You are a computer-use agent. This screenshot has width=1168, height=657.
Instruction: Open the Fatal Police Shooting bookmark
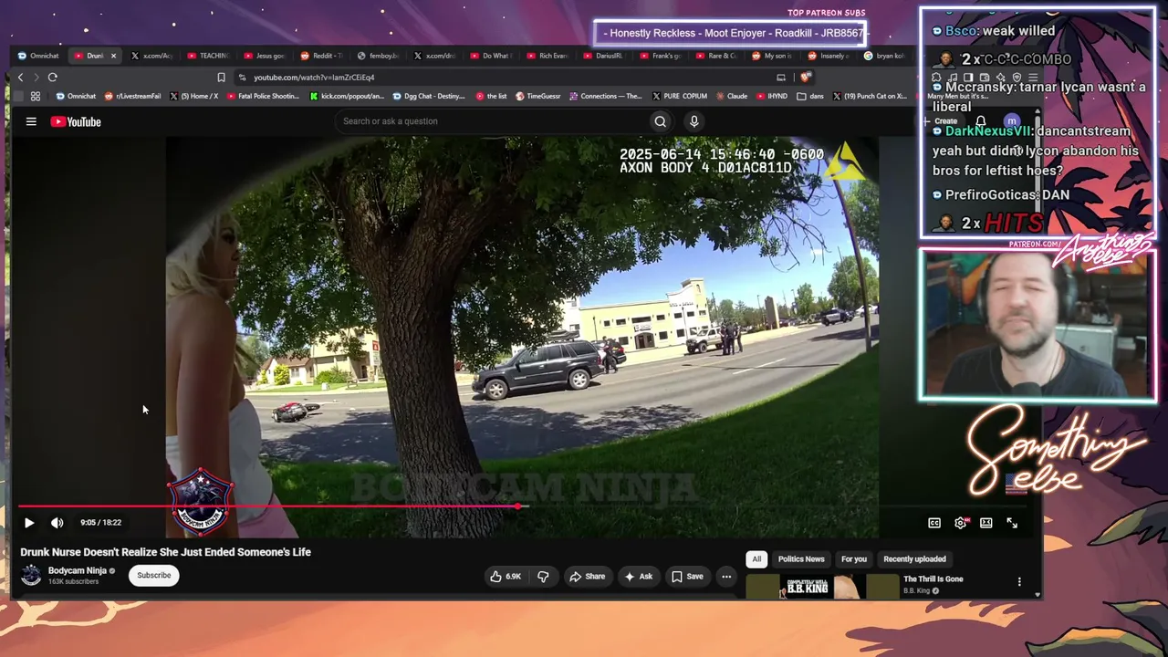tap(262, 96)
